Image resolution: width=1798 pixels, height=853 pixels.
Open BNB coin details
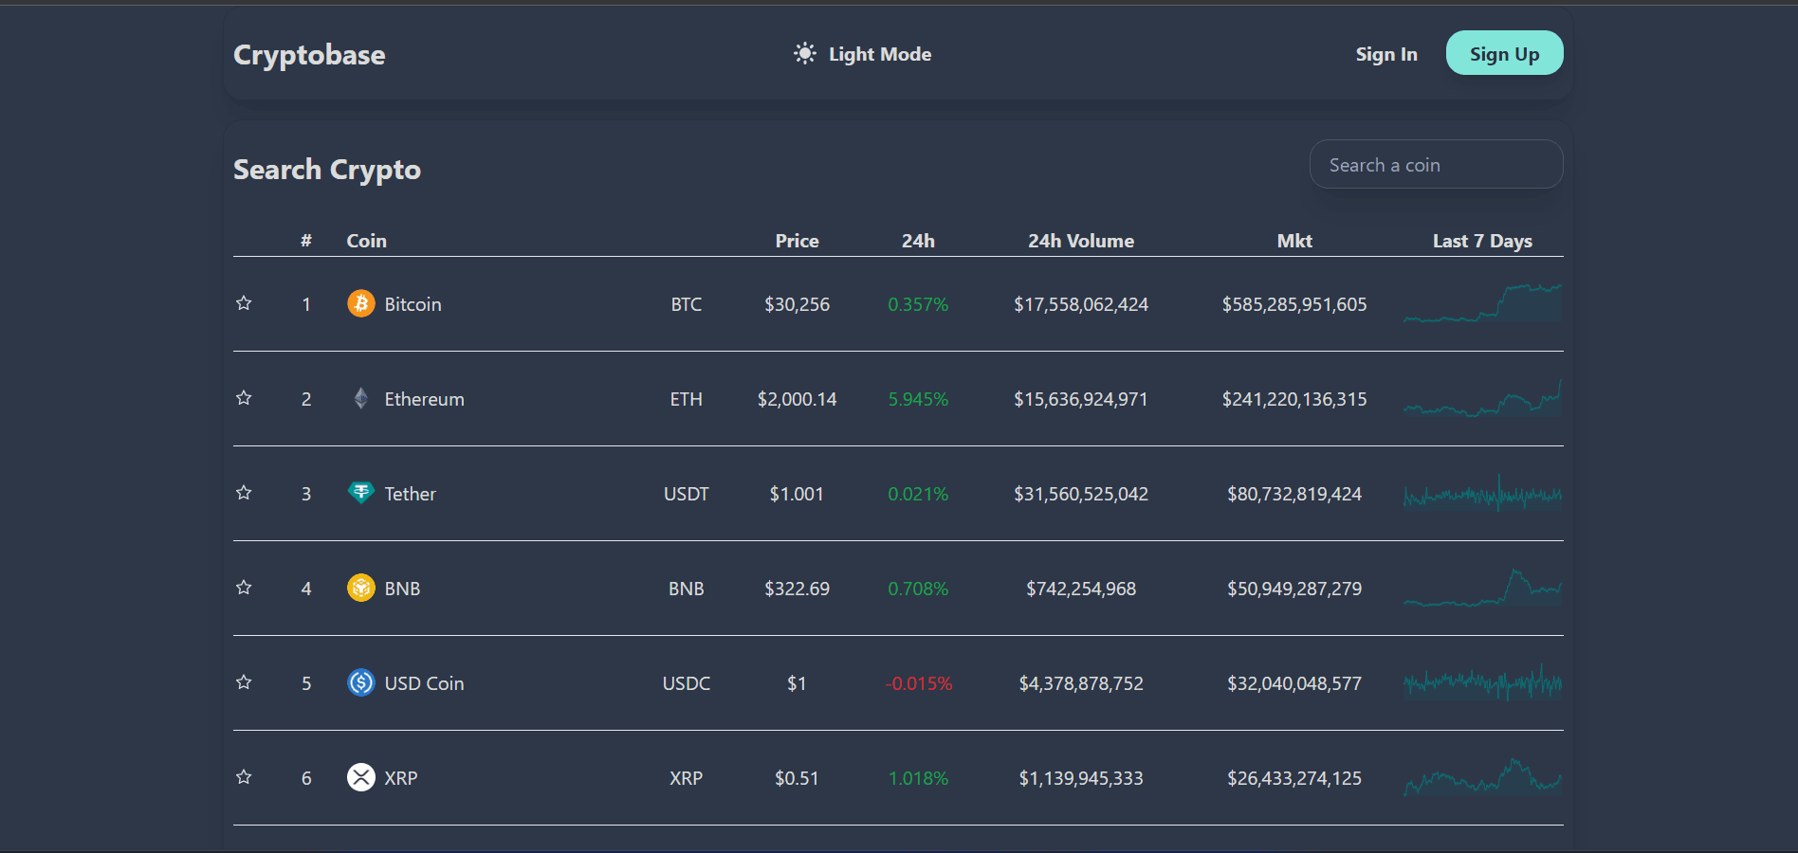[402, 589]
